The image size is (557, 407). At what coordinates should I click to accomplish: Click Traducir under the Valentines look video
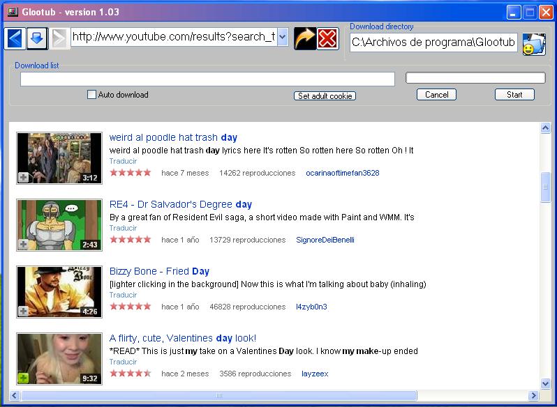[x=123, y=362]
